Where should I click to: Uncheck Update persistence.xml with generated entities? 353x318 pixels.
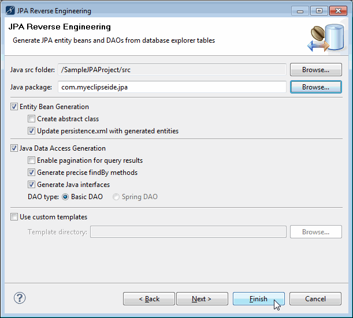click(x=32, y=131)
